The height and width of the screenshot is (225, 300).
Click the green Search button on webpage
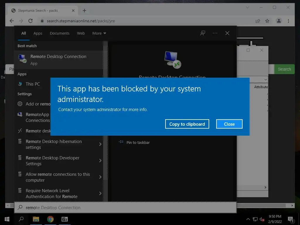coord(284,69)
